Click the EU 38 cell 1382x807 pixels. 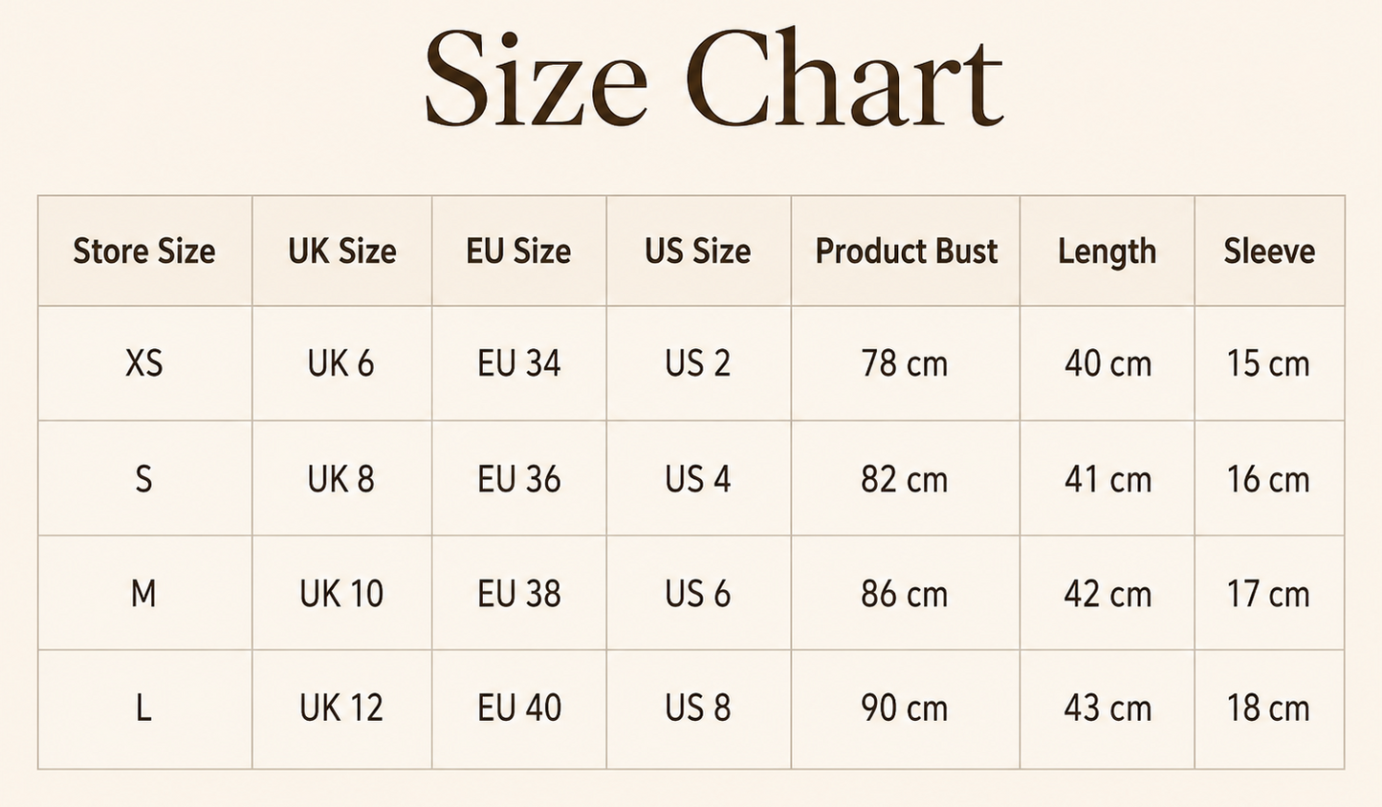[x=518, y=594]
